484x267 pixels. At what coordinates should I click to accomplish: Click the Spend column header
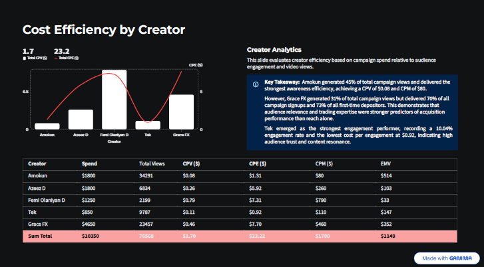click(x=89, y=164)
